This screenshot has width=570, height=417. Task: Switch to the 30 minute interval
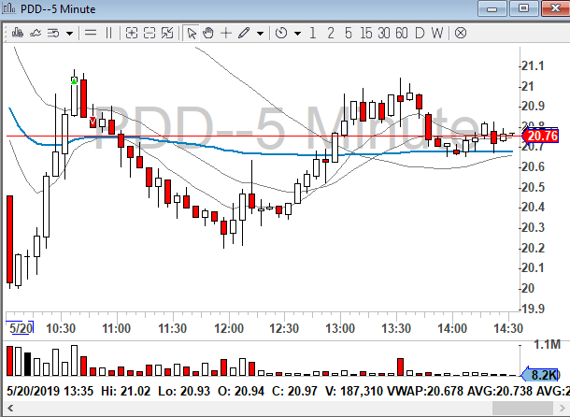(x=384, y=34)
